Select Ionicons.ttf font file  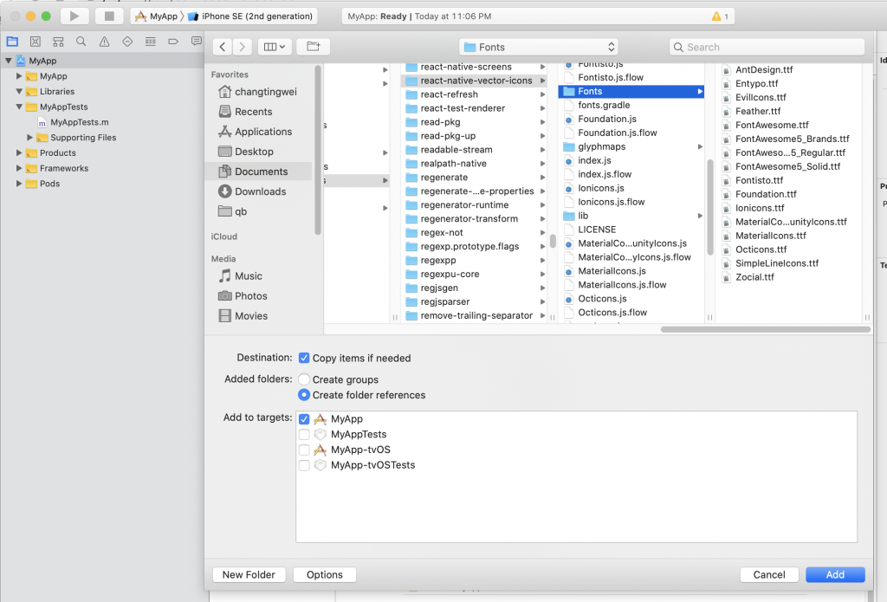(760, 208)
